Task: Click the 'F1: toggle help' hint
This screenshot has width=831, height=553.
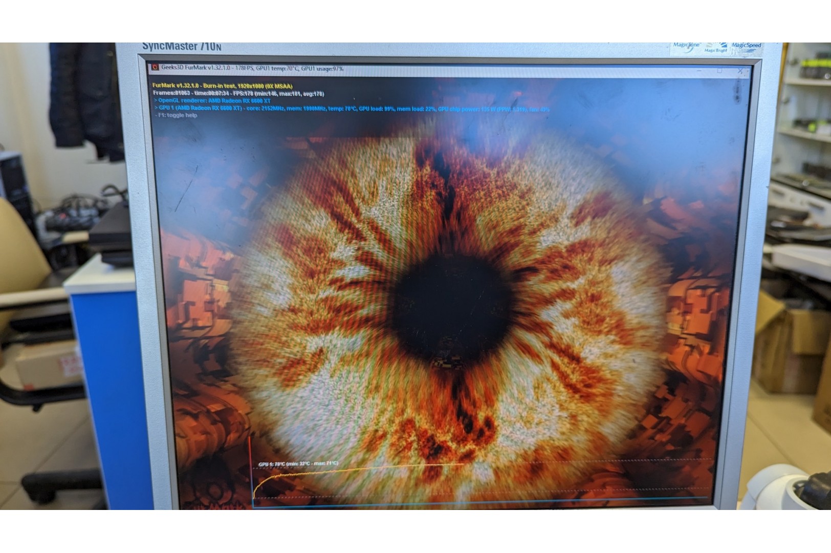Action: click(177, 115)
